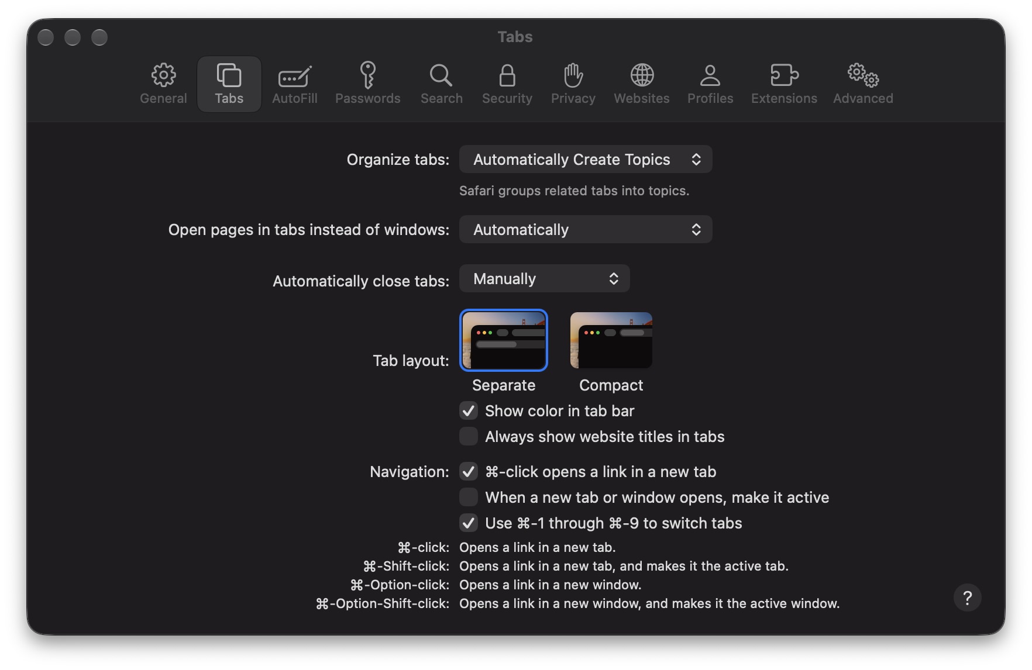Toggle ⌘-click opens a link in new tab

click(469, 471)
